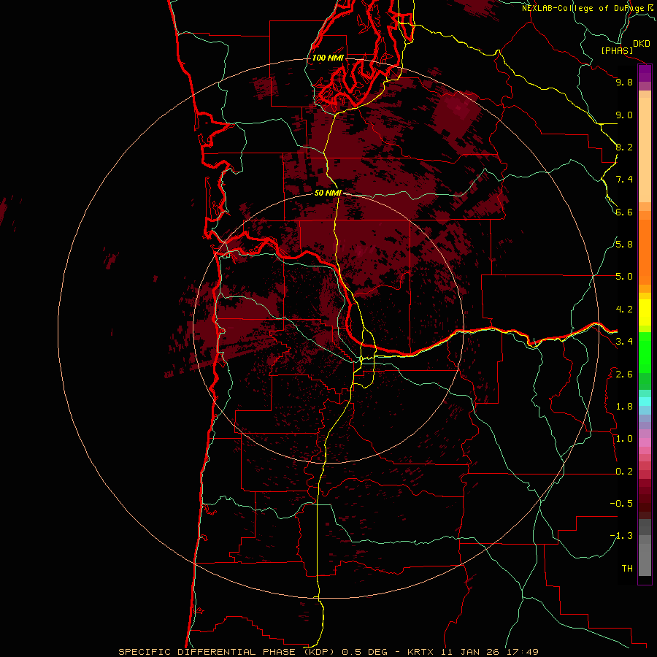Click the 100 NMI range ring label
Image resolution: width=657 pixels, height=657 pixels.
[328, 58]
